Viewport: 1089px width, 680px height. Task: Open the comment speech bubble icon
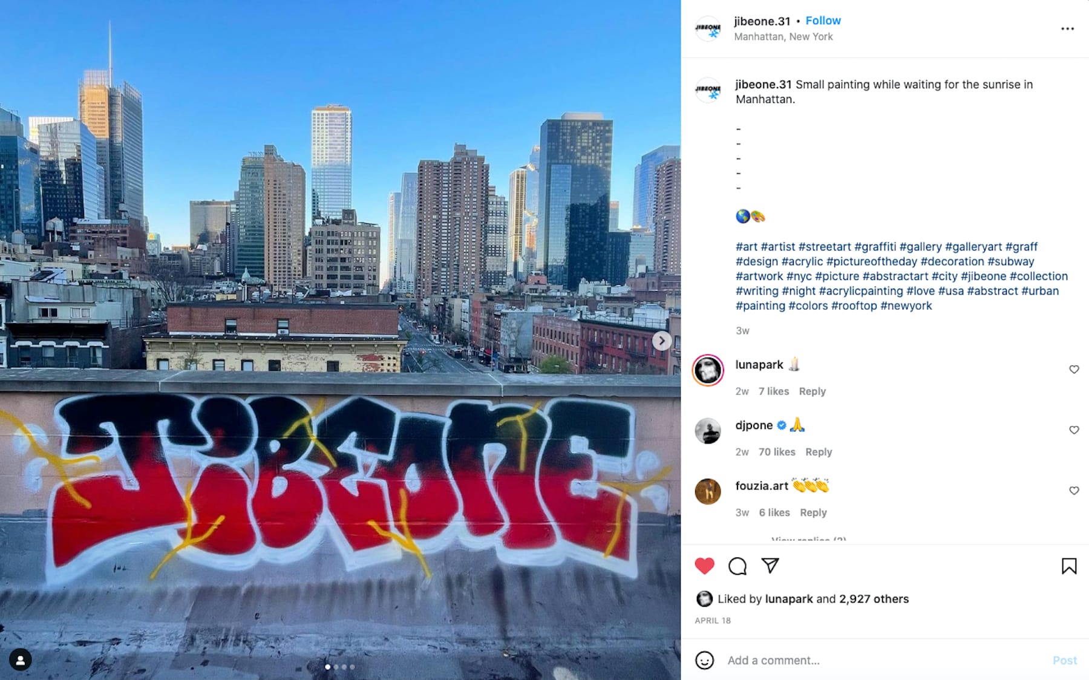pyautogui.click(x=737, y=566)
